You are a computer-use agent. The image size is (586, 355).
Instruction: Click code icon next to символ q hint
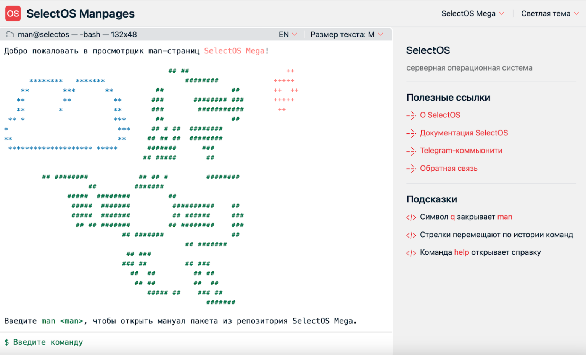pos(411,217)
